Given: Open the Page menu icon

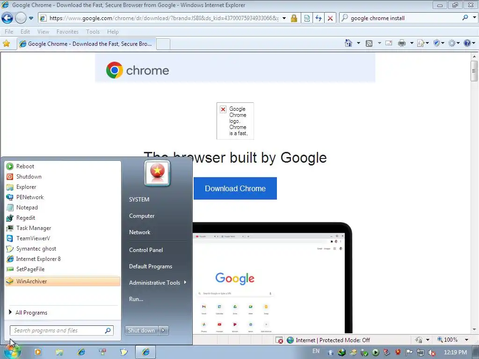Looking at the screenshot, I should [423, 43].
